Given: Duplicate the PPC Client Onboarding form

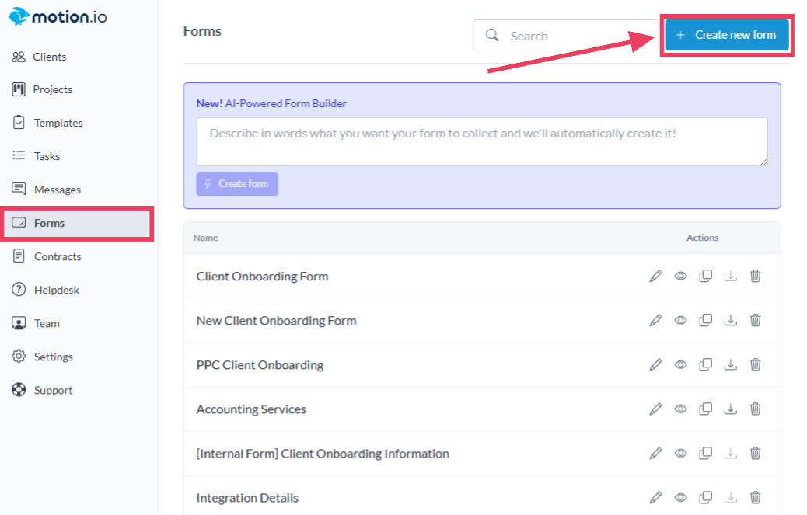Looking at the screenshot, I should pyautogui.click(x=705, y=364).
